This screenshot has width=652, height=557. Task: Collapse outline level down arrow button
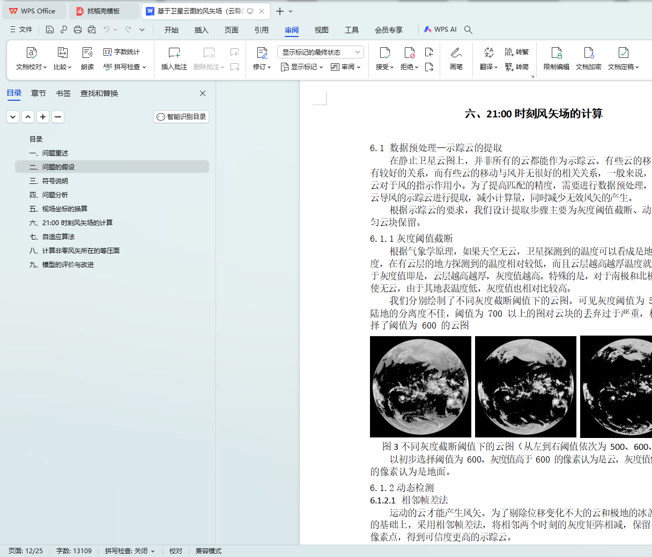pos(13,117)
